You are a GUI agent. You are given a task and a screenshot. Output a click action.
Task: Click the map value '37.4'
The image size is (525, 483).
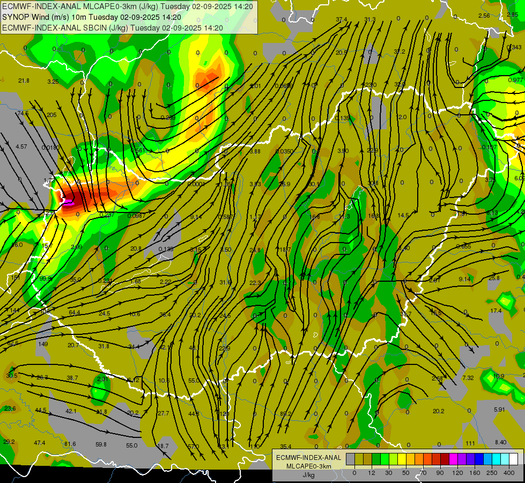342,19
